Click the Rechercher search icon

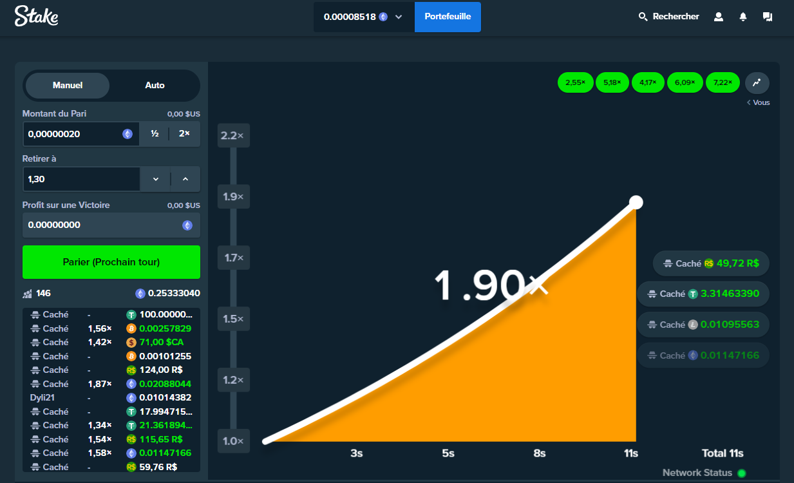[643, 17]
